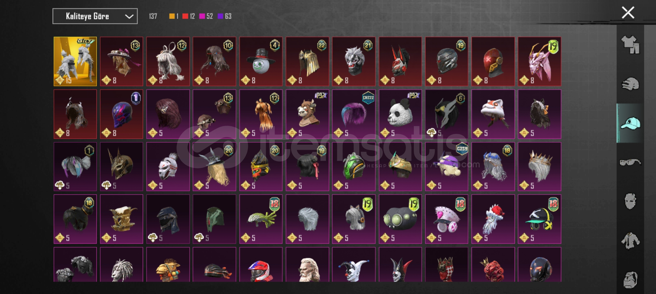
Task: Expand the sort list using the chevron arrow
Action: point(129,16)
